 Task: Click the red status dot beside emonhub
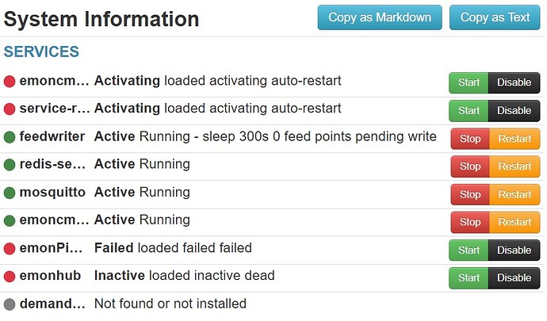click(10, 277)
